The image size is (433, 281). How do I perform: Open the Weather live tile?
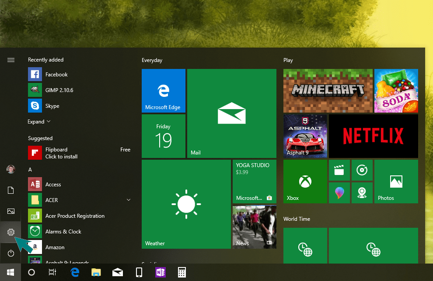coord(186,204)
